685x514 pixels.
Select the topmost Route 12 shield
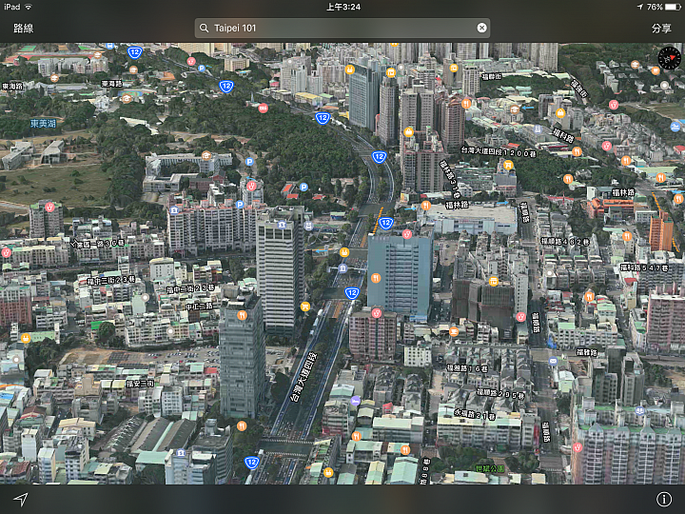pos(134,53)
